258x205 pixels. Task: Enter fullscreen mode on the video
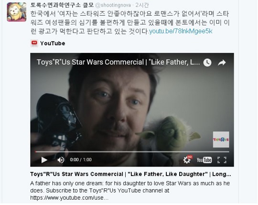222,160
